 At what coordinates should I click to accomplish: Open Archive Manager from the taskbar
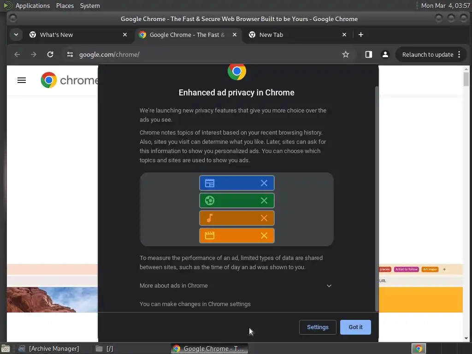[49, 348]
